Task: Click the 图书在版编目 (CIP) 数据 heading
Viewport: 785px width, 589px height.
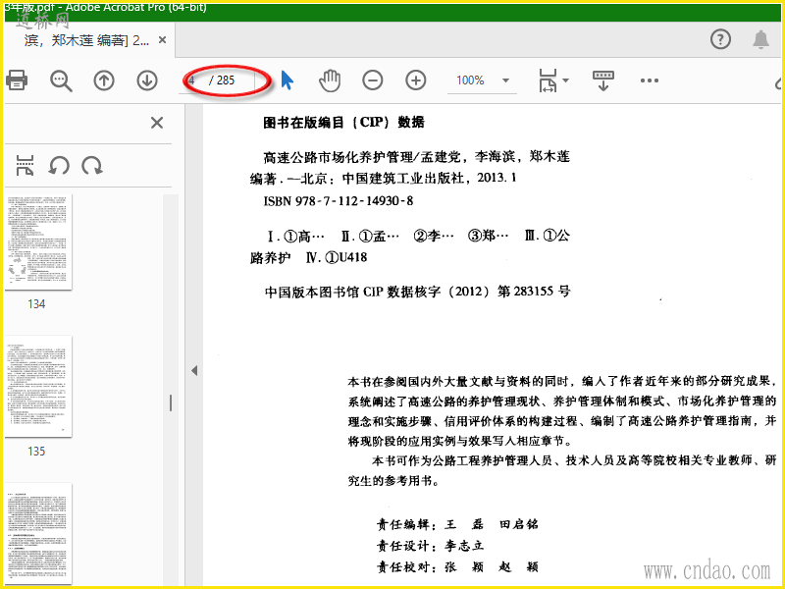Action: coord(344,122)
